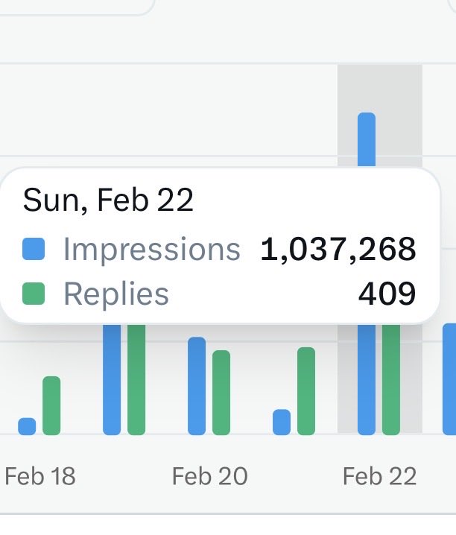Image resolution: width=456 pixels, height=535 pixels.
Task: Click the blue Impressions bar for Feb 18
Action: point(27,426)
